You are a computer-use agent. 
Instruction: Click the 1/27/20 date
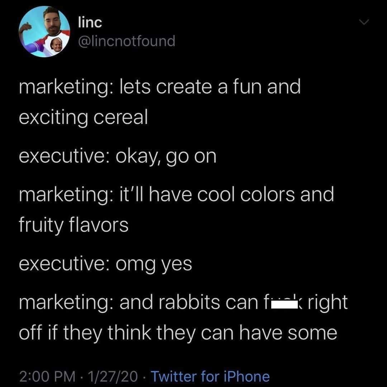click(114, 376)
